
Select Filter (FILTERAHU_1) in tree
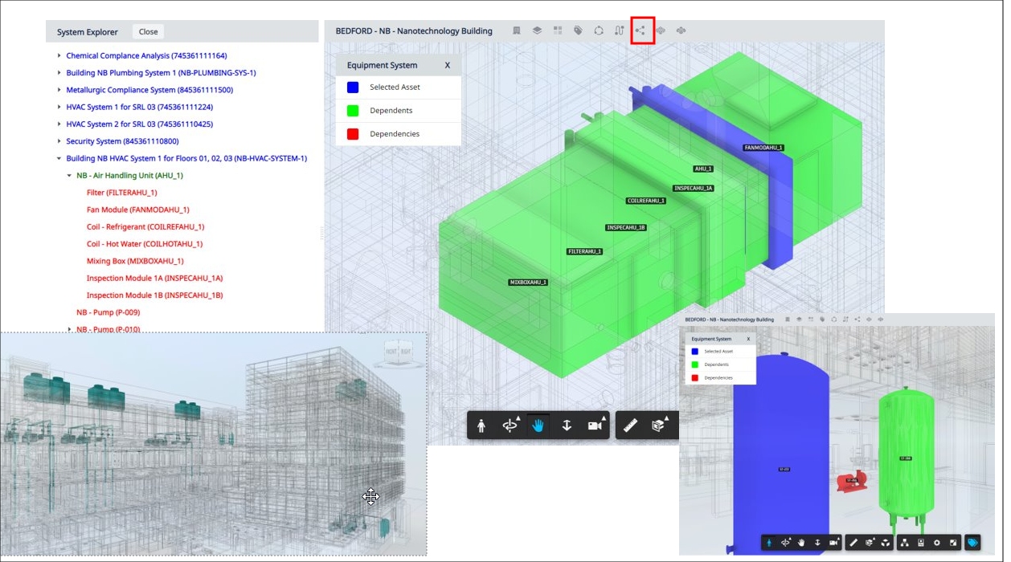click(x=122, y=193)
